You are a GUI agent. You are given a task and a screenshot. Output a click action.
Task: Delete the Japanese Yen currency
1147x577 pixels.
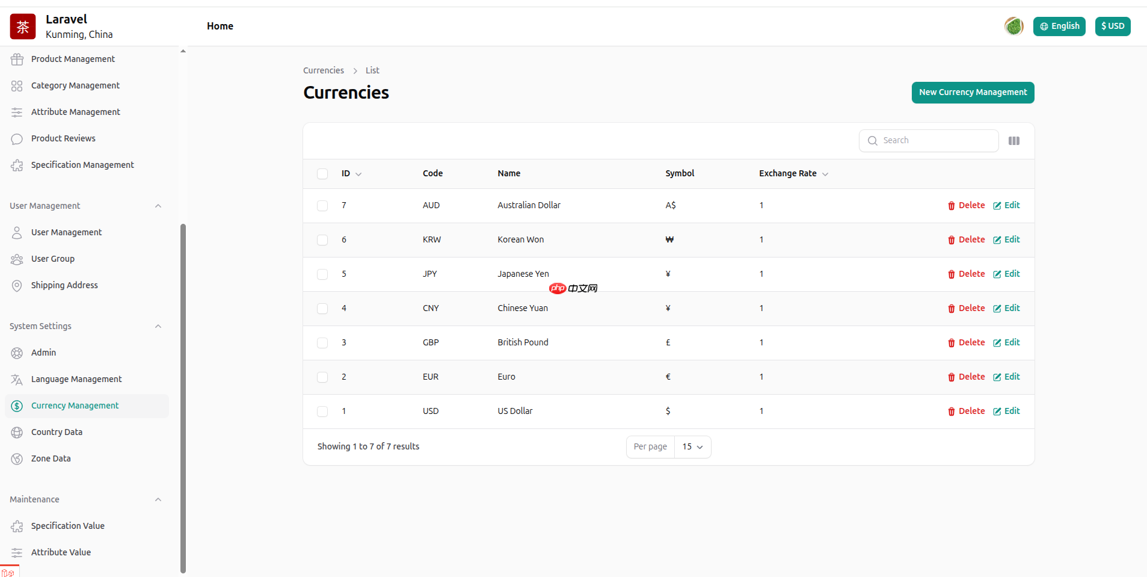click(966, 274)
